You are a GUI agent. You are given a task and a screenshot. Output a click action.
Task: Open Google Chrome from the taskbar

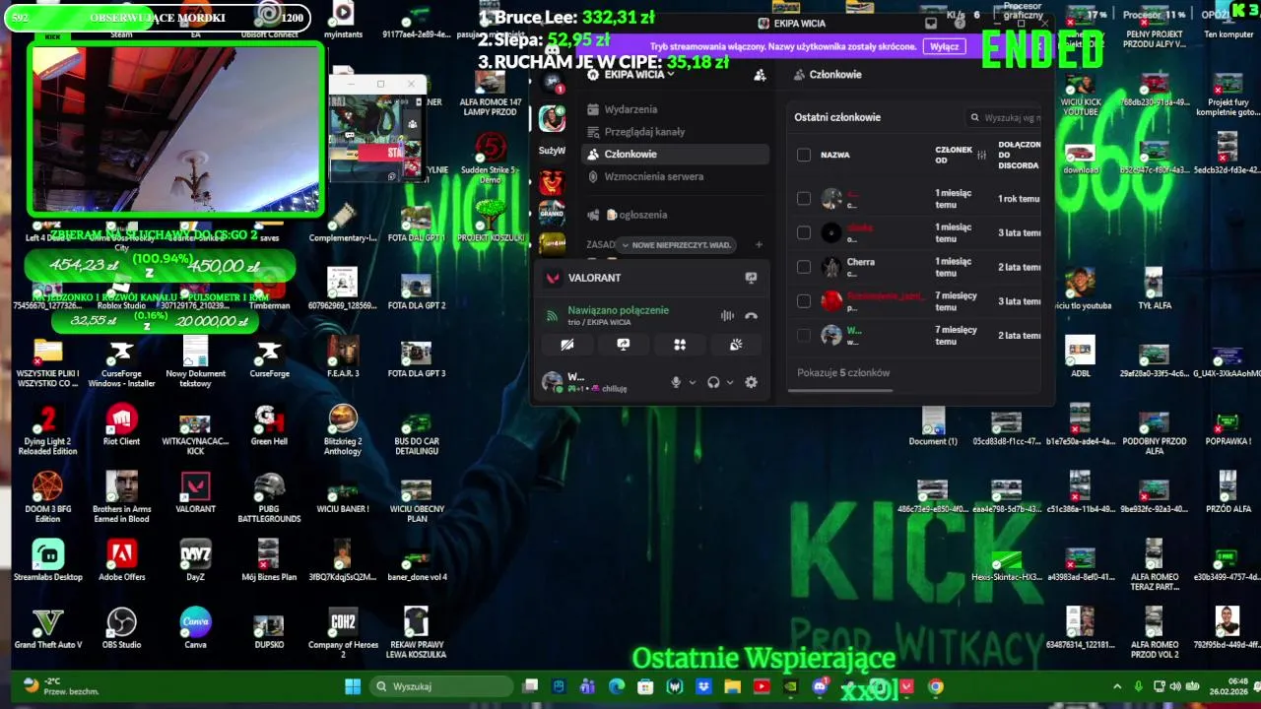[x=935, y=686]
